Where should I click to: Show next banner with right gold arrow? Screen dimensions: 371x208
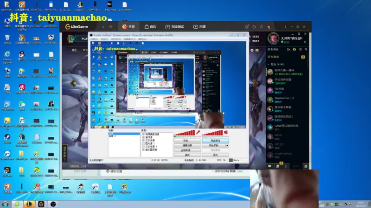click(x=255, y=83)
